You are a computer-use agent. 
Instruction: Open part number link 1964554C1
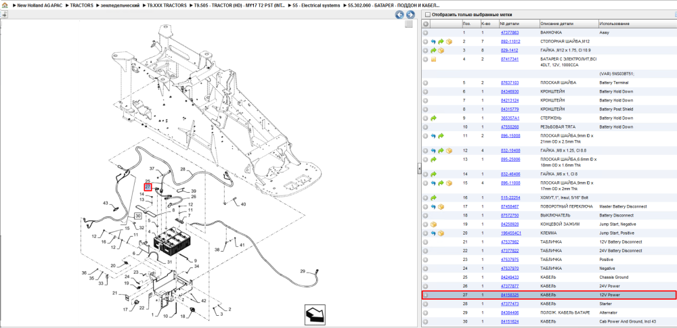[x=510, y=233]
